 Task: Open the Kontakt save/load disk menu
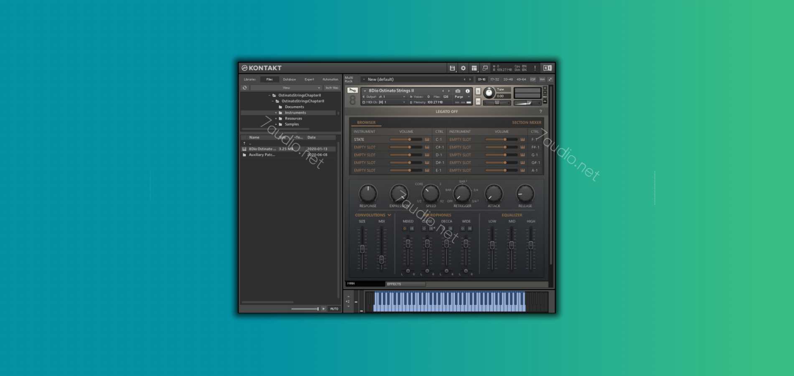coord(452,68)
